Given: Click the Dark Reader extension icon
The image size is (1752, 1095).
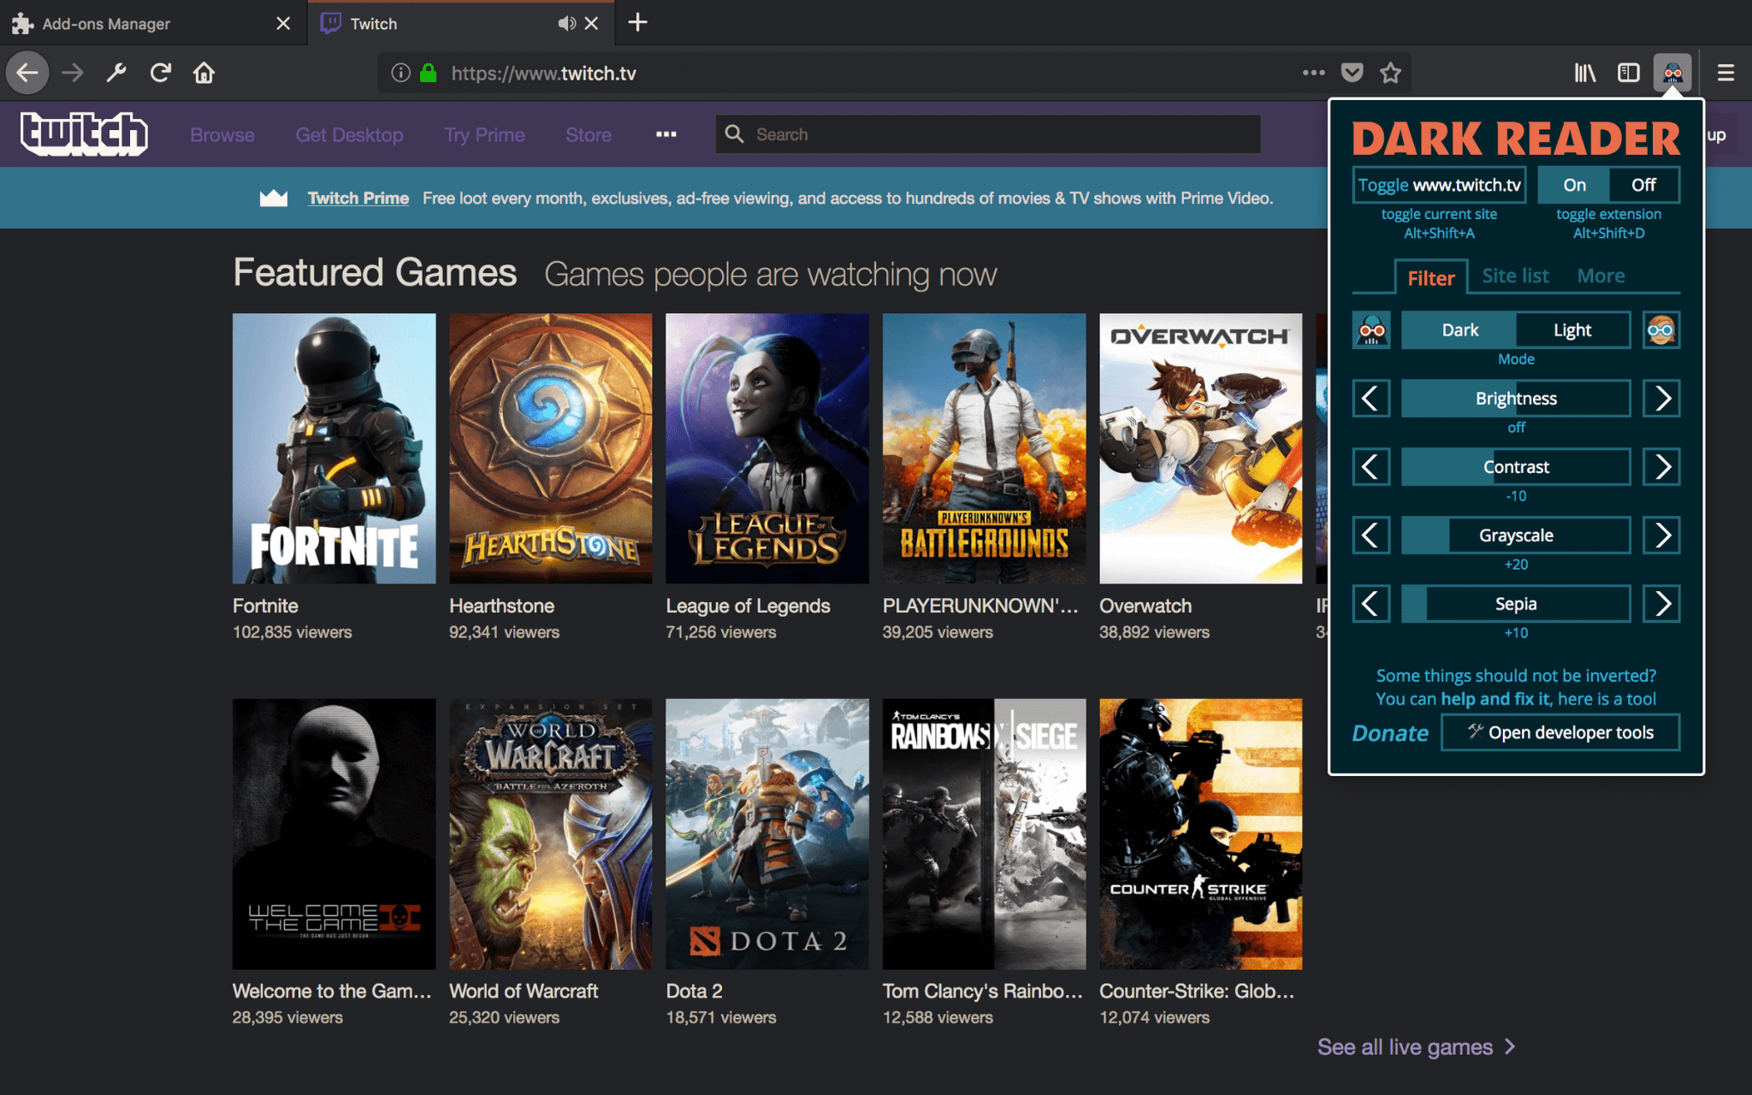Looking at the screenshot, I should [1672, 72].
